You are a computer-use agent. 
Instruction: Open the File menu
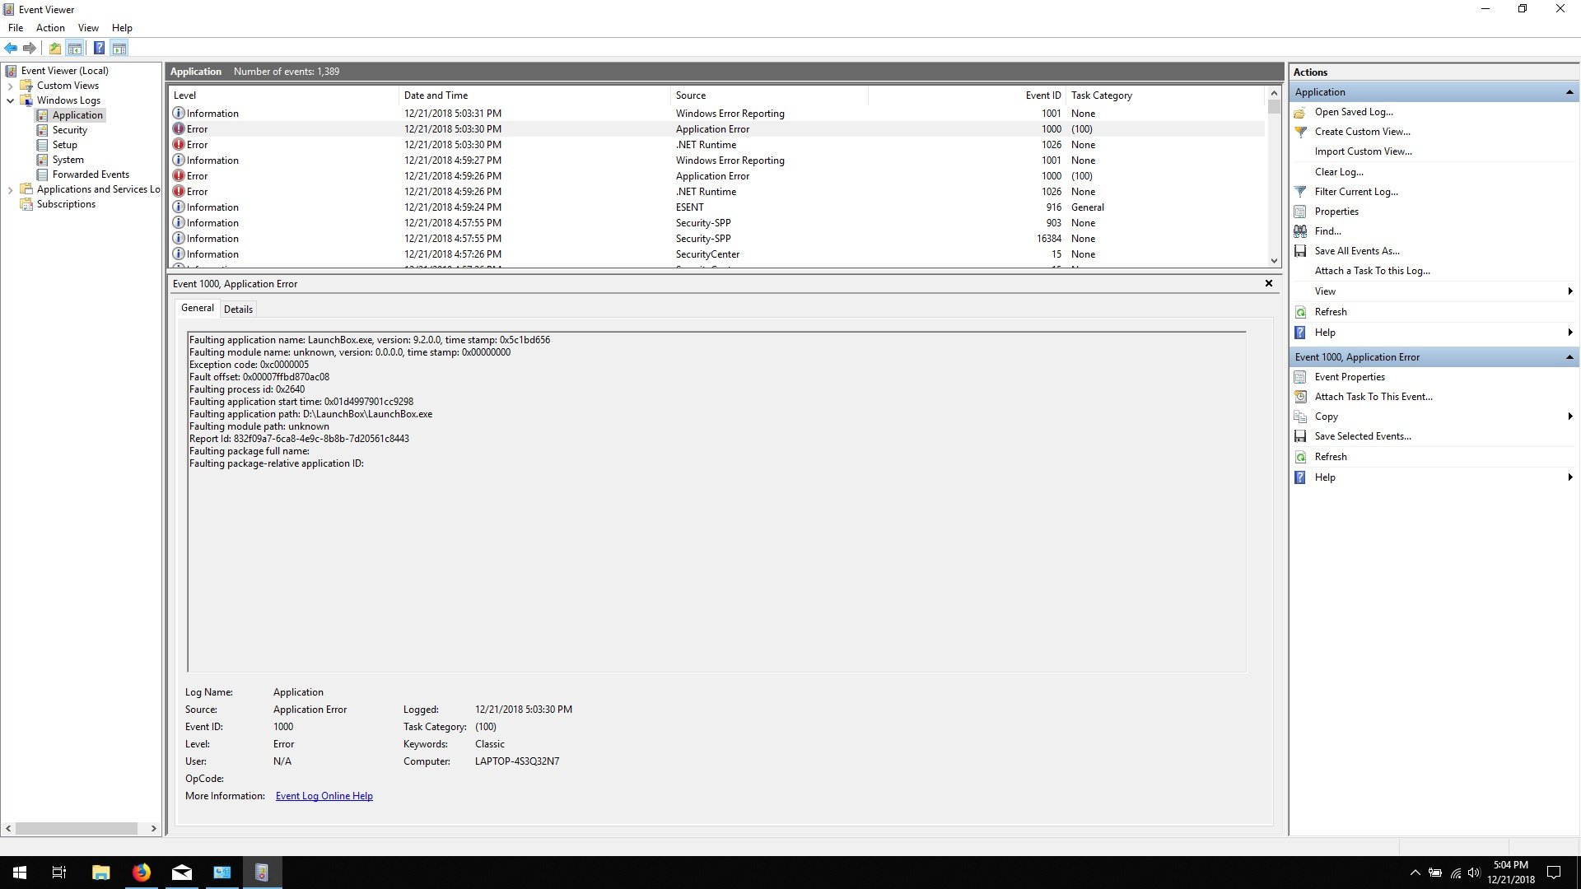point(16,28)
